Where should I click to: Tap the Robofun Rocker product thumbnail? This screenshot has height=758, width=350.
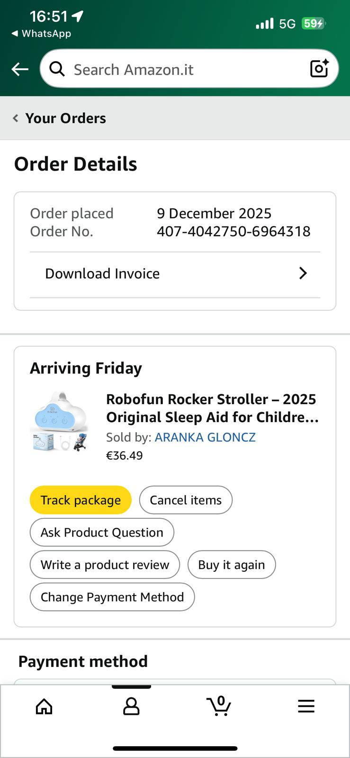pyautogui.click(x=59, y=421)
